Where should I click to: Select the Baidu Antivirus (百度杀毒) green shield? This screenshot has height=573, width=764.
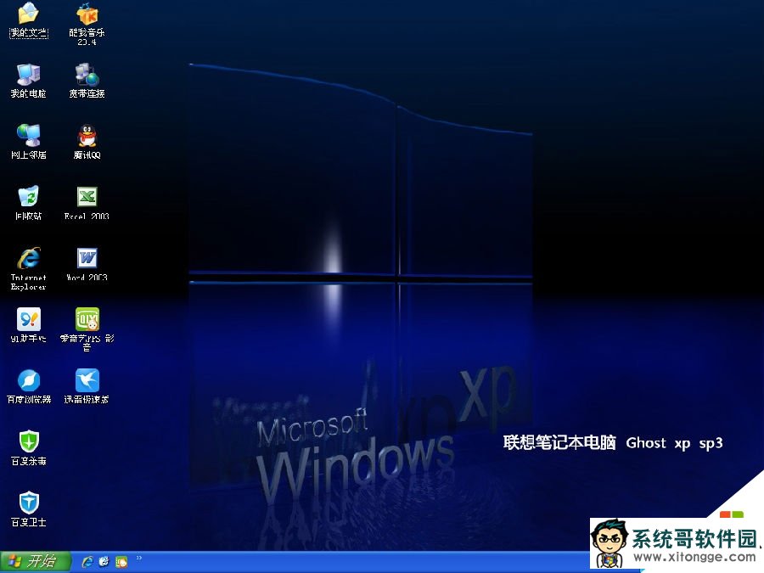(28, 441)
